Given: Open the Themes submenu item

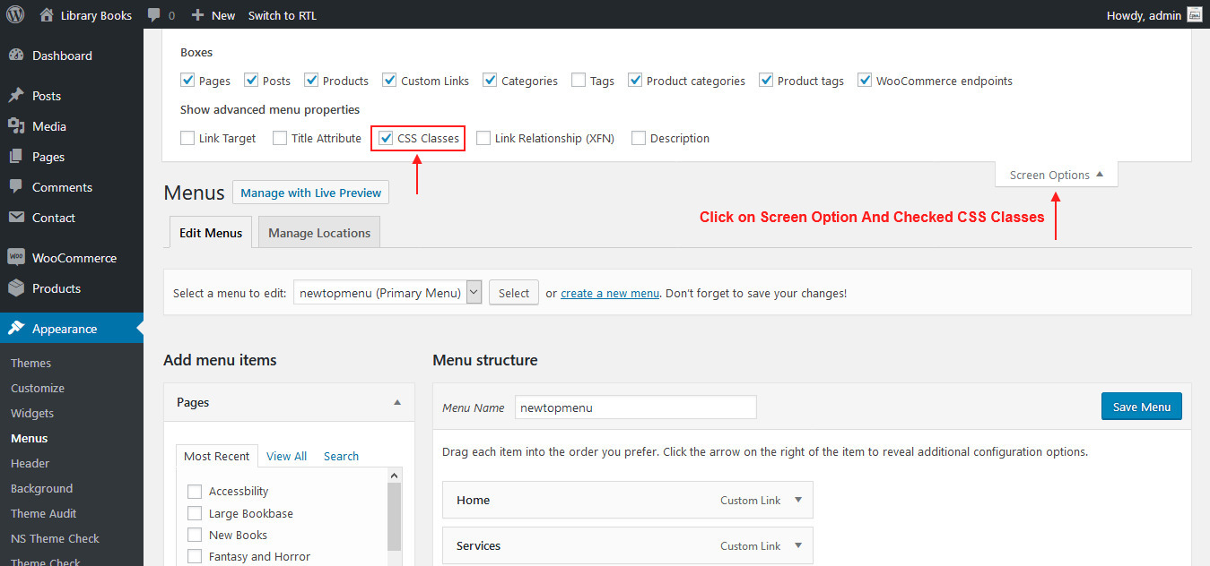Looking at the screenshot, I should click(x=30, y=363).
